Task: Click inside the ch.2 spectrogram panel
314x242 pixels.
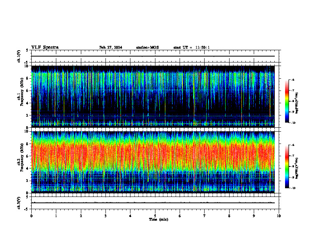Action: point(153,162)
